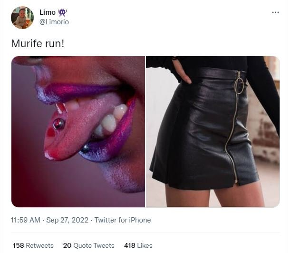Click the red stud piercing on the tongue
The width and height of the screenshot is (291, 253).
click(x=59, y=124)
